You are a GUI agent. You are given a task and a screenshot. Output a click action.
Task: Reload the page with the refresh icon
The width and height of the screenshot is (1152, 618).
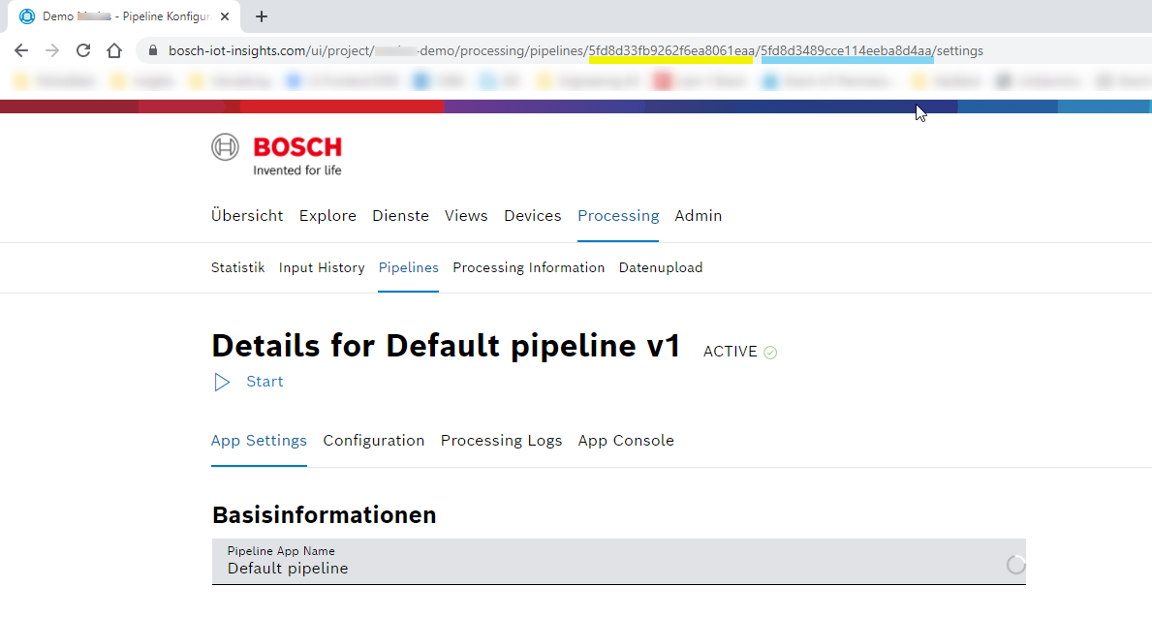pyautogui.click(x=83, y=50)
